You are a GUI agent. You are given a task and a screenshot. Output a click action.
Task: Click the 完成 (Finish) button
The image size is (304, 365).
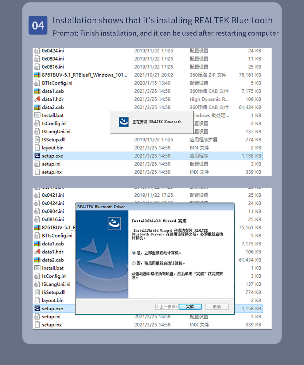pyautogui.click(x=190, y=307)
